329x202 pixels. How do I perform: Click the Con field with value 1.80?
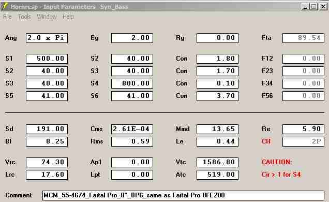point(217,59)
